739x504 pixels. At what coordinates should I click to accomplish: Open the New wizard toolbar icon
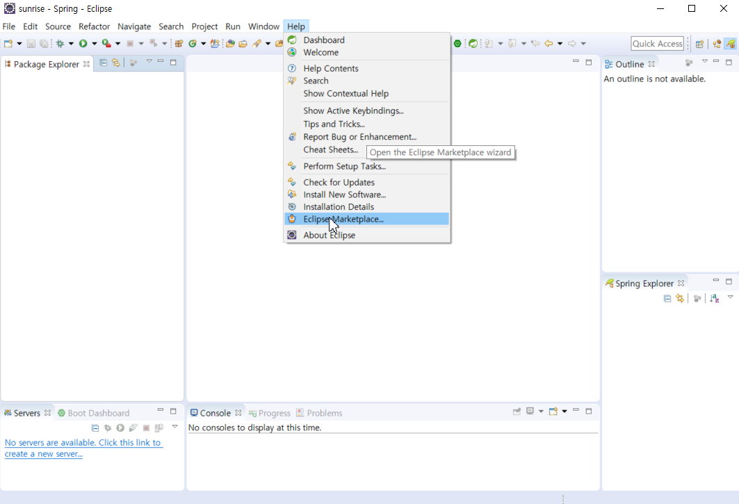coord(8,43)
